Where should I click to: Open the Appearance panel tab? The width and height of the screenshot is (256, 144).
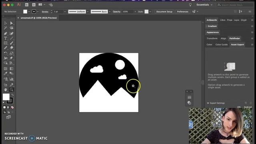pyautogui.click(x=212, y=32)
